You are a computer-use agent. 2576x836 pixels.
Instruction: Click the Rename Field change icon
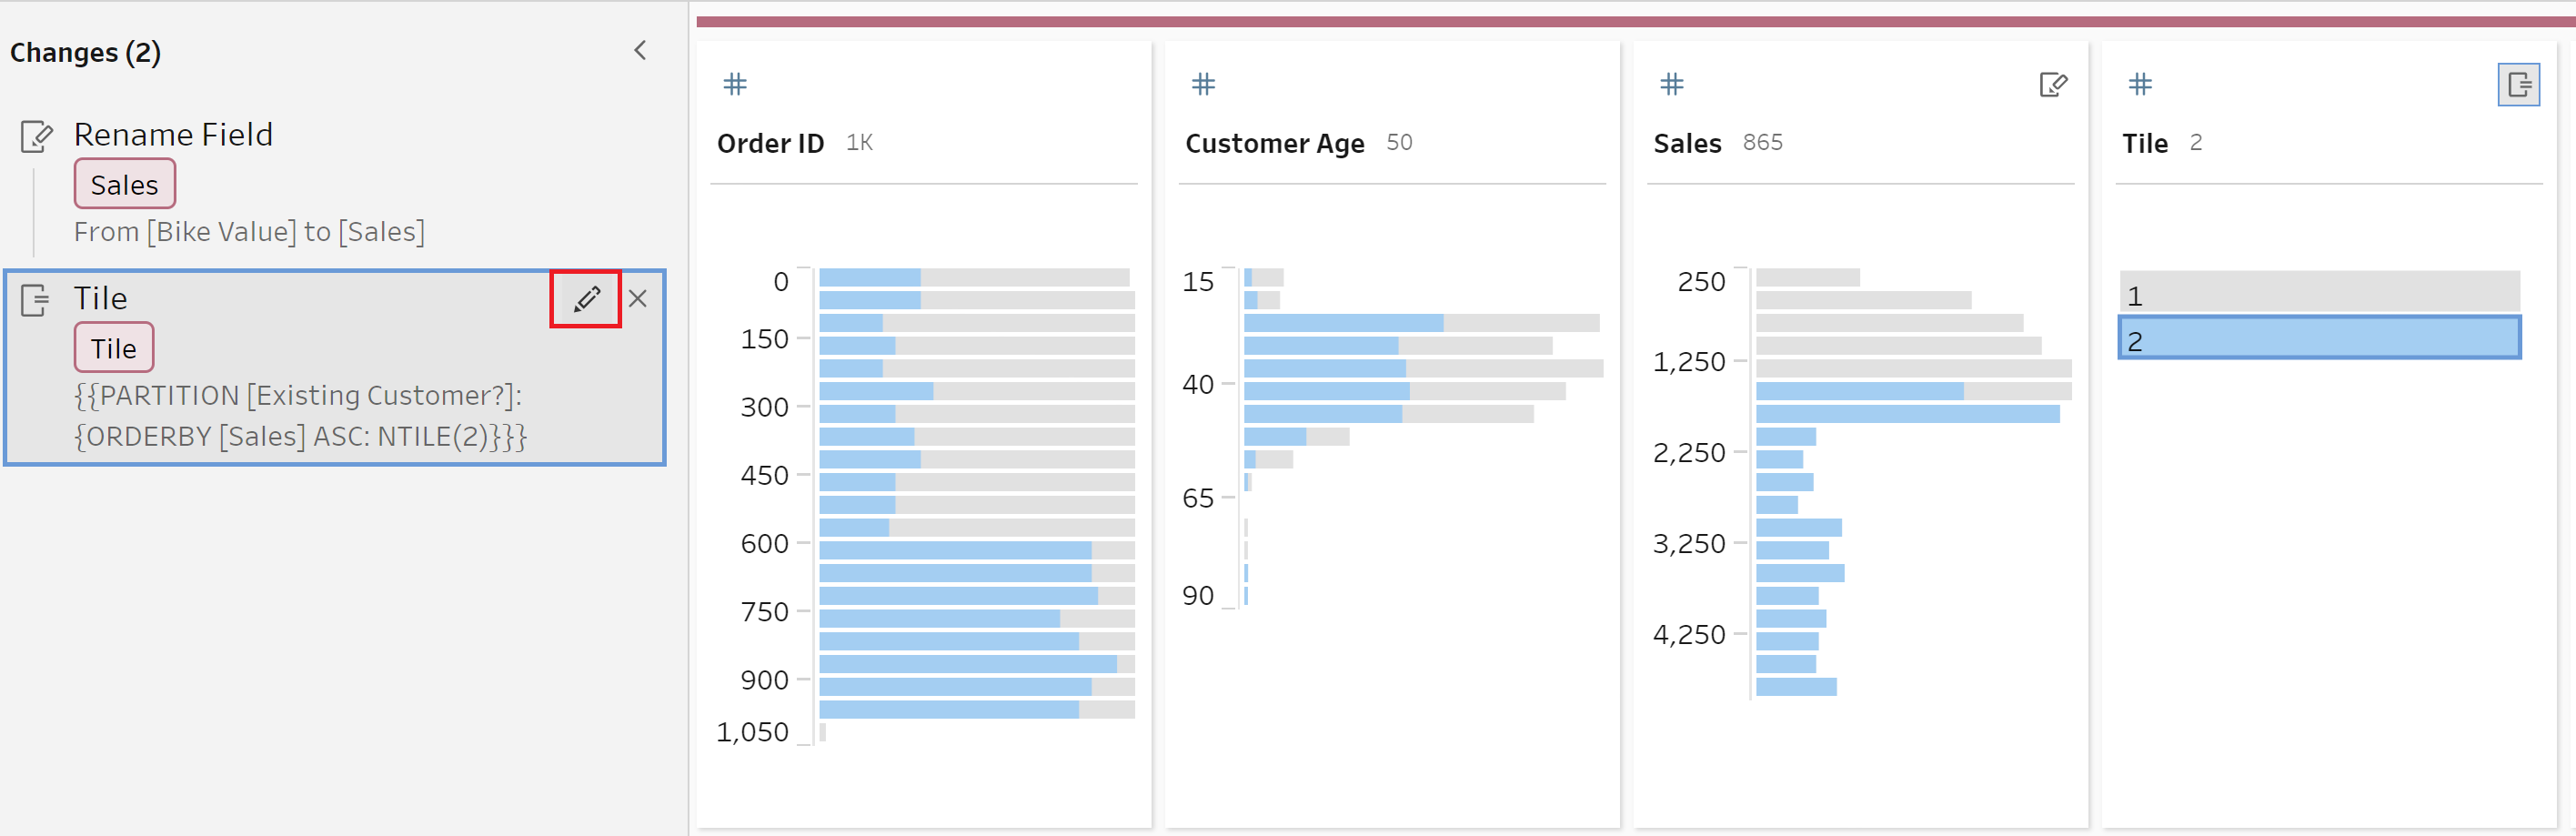point(36,136)
